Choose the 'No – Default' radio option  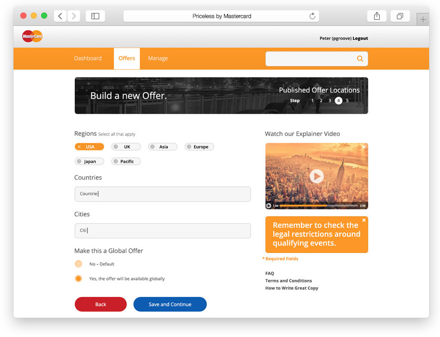[78, 264]
